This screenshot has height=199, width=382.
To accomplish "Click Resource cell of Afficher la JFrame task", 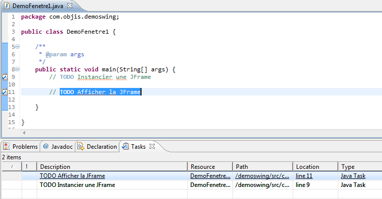I will [210, 176].
